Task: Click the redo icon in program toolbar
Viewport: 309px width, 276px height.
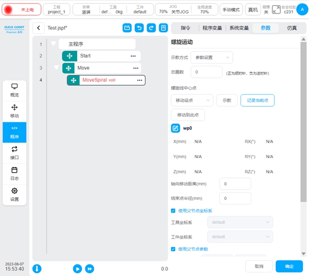Action: (151, 28)
